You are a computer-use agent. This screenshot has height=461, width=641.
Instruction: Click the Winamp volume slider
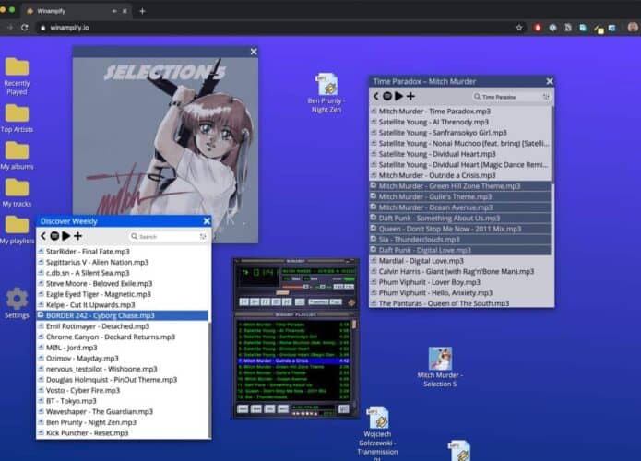point(295,287)
